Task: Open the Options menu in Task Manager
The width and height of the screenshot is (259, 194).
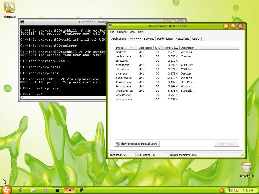Action: click(x=122, y=32)
